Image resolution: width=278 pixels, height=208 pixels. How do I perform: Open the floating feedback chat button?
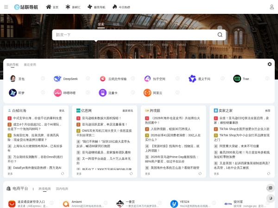click(271, 188)
